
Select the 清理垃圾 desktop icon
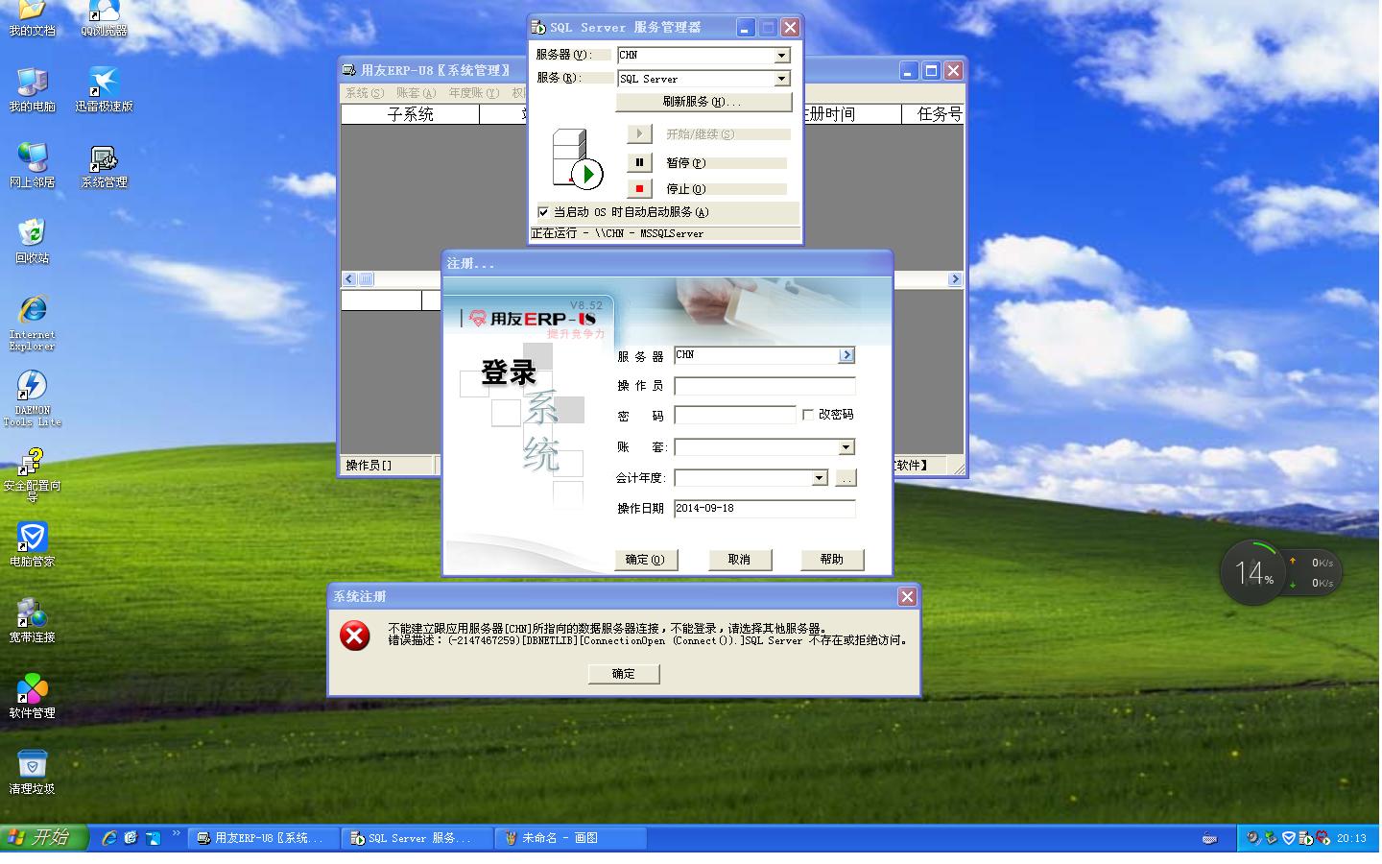[32, 772]
